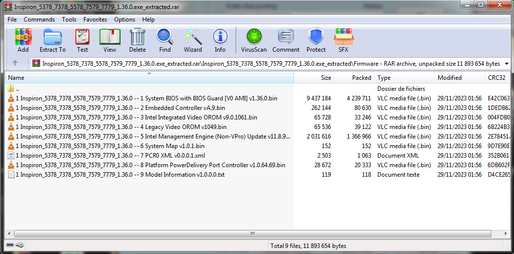
Task: Click the VLC icon of Embedded Controller file
Action: tap(11, 108)
